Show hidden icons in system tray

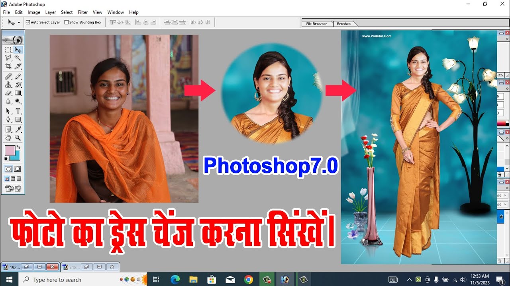point(409,280)
